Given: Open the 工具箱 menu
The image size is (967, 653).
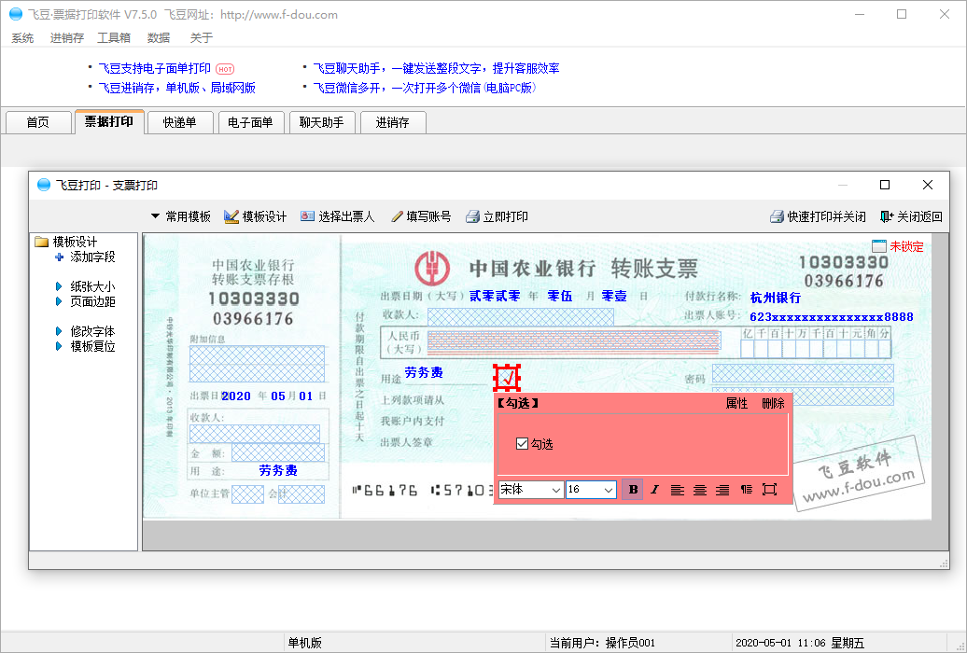Looking at the screenshot, I should 114,38.
